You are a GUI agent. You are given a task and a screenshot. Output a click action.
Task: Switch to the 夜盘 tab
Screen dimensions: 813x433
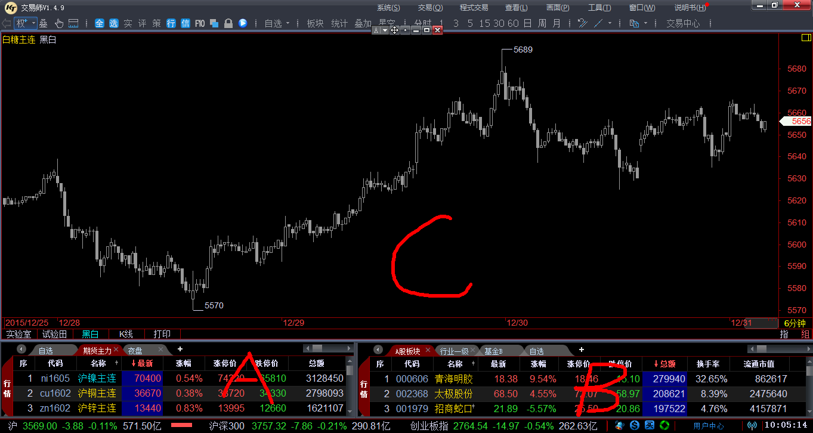pyautogui.click(x=135, y=350)
